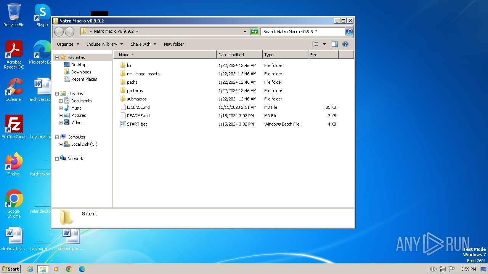
Task: Select the Google Chrome desktop icon
Action: coord(14,204)
